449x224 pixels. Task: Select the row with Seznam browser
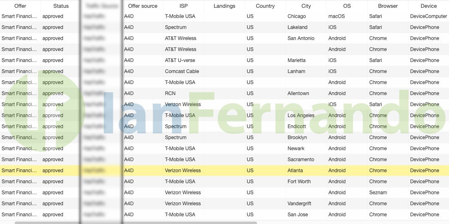[x=225, y=193]
